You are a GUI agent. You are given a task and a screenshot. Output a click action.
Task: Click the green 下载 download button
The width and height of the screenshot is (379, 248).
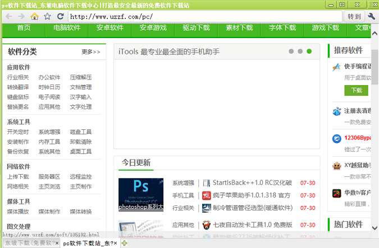point(357,90)
